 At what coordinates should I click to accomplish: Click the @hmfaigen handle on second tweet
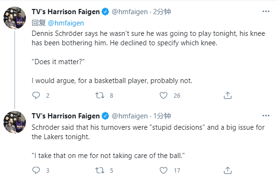coord(130,116)
